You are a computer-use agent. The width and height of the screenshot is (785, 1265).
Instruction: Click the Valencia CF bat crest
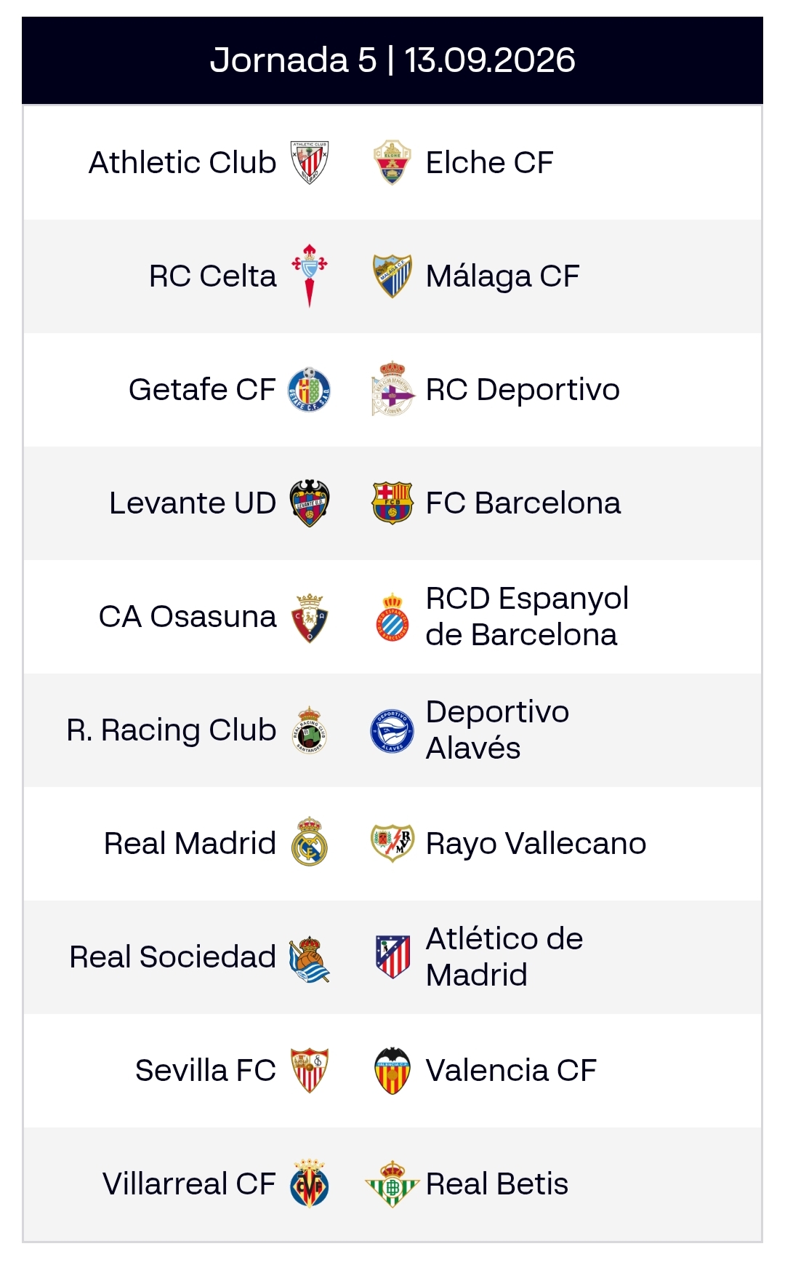tap(392, 1070)
